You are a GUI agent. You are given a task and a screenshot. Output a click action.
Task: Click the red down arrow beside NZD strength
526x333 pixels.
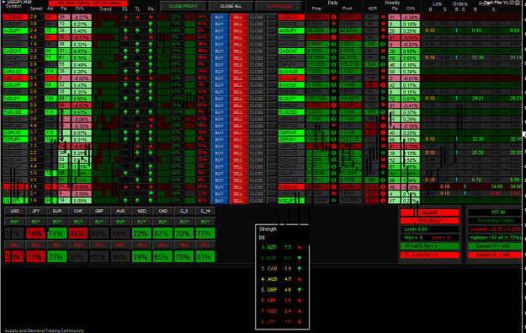300,247
